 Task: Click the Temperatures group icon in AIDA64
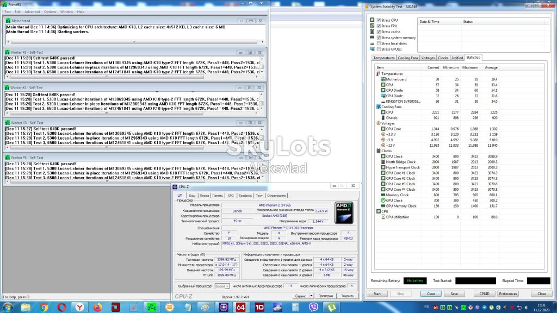378,74
